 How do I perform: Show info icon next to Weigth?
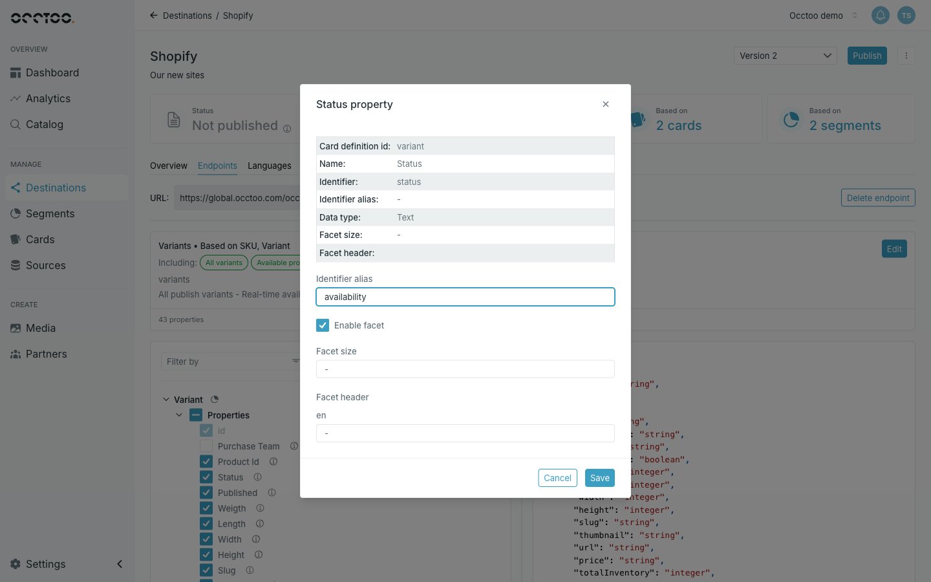click(x=260, y=508)
